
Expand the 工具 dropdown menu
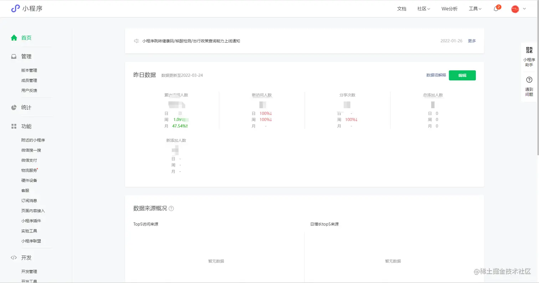pos(475,9)
